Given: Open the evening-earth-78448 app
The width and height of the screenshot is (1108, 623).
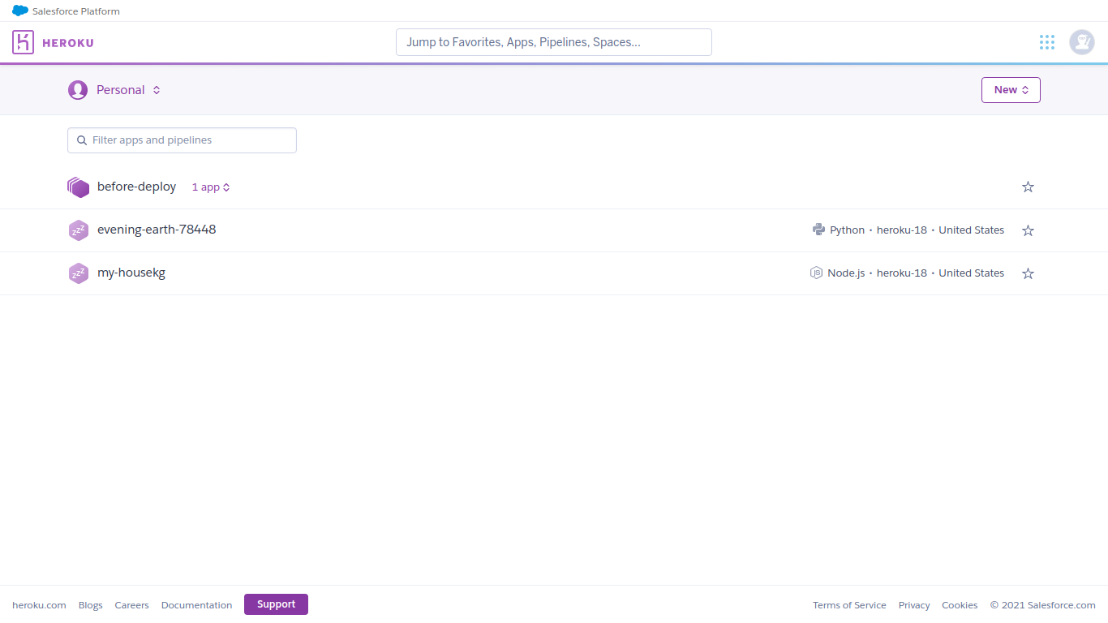Looking at the screenshot, I should pos(157,230).
